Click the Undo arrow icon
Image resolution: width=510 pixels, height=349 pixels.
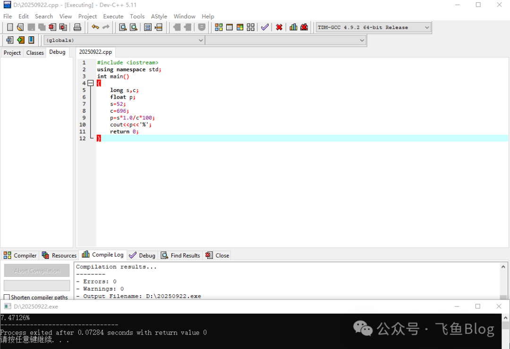[95, 27]
